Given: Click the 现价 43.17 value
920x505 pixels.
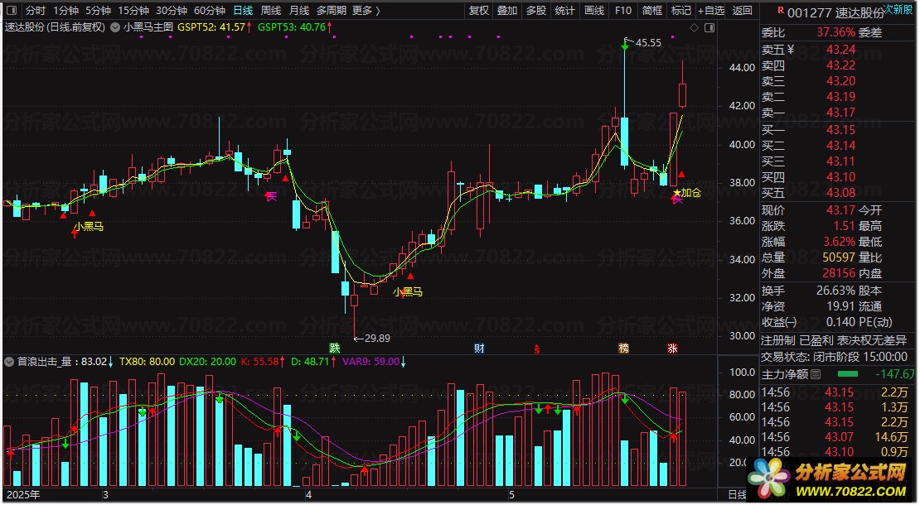Looking at the screenshot, I should 840,209.
